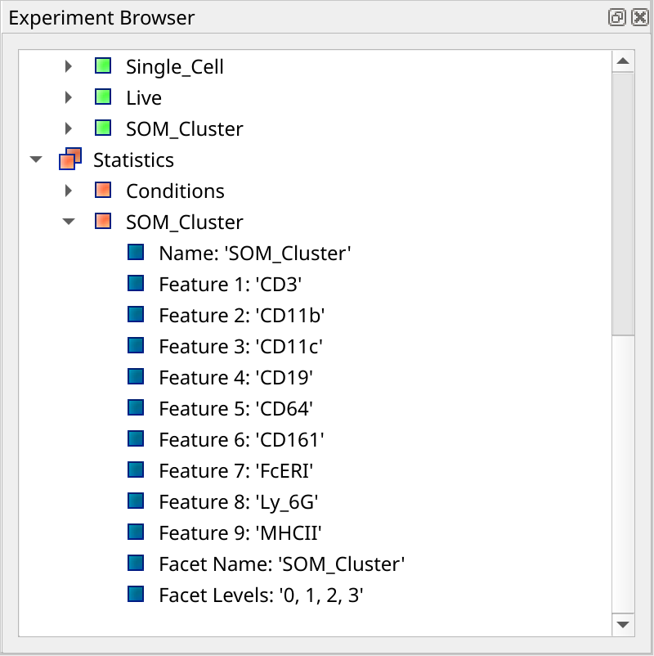Click the stacked orange Statistics icon

pyautogui.click(x=70, y=159)
